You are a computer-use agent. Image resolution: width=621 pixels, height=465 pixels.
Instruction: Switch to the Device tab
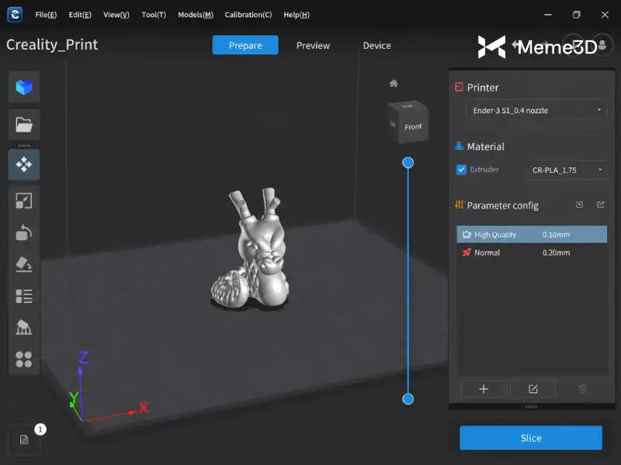tap(376, 46)
